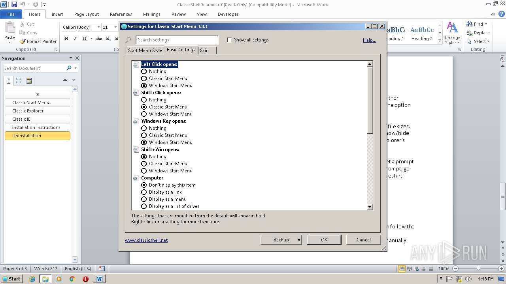Viewport: 506px width, 284px height.
Task: Open Opera from taskbar
Action: pyautogui.click(x=85, y=279)
